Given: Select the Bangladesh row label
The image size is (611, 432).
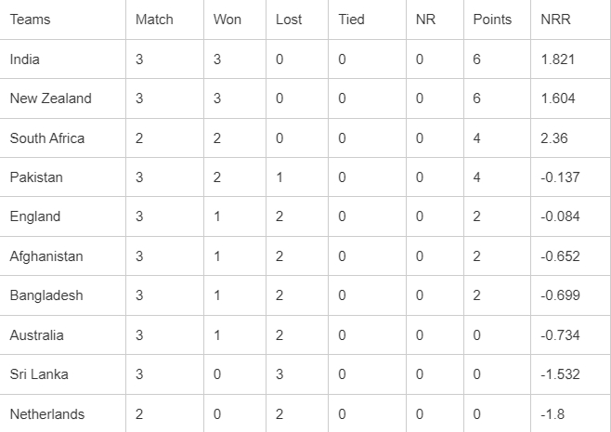Looking at the screenshot, I should tap(46, 295).
